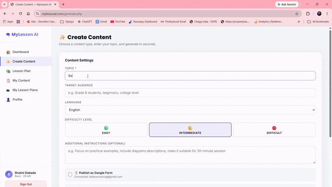332x187 pixels.
Task: Click the Topic input field
Action: coord(190,76)
